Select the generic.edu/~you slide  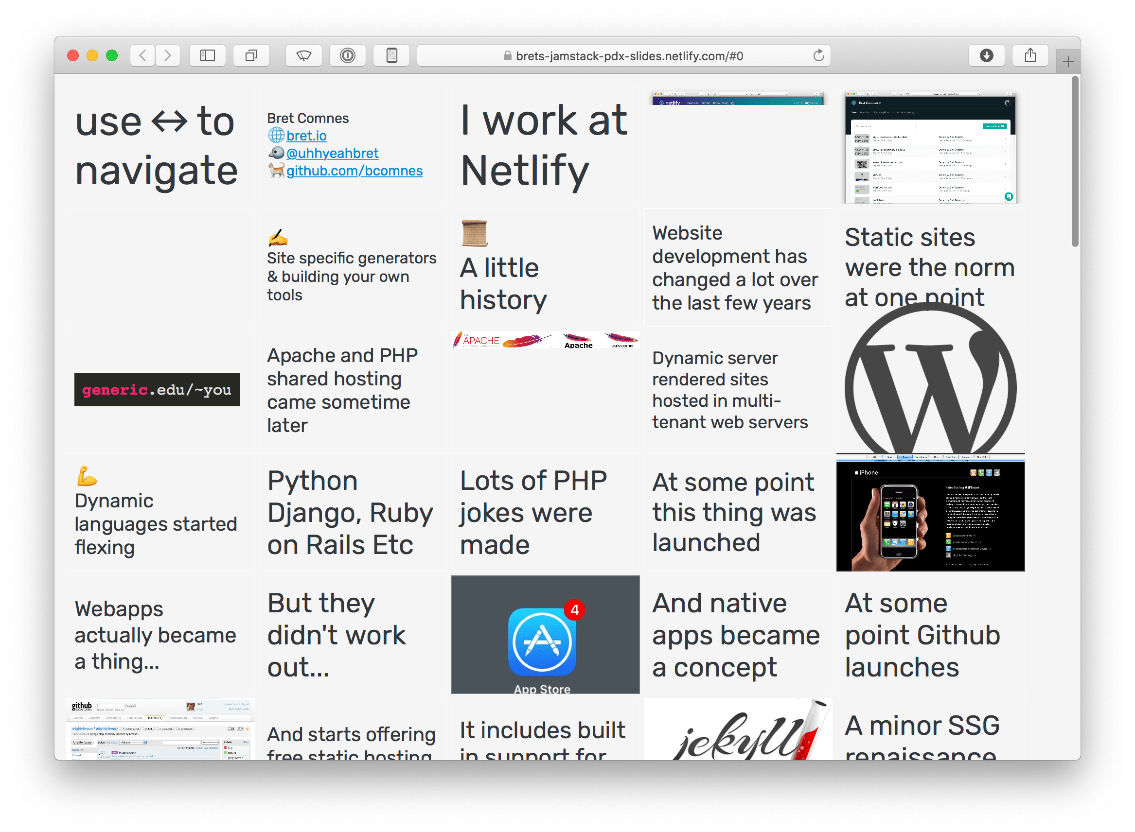pos(161,389)
